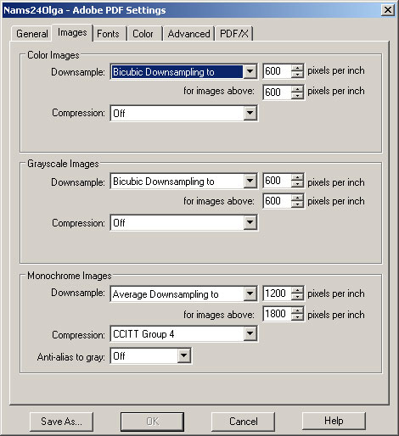Open Monochrome Images Downsample dropdown
Image resolution: width=399 pixels, height=436 pixels.
tap(183, 293)
